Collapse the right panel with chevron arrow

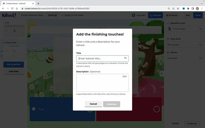(162, 74)
